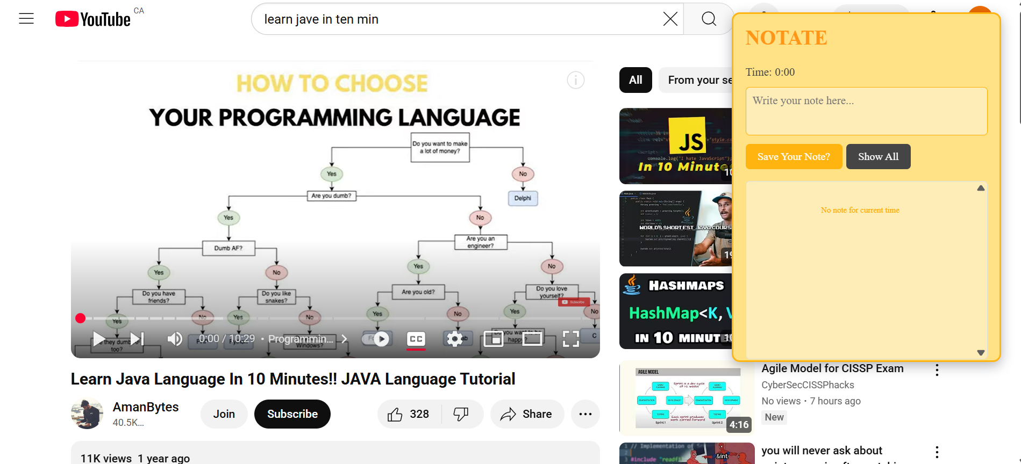Open the CyberSecCISSPhacks channel link
1021x464 pixels.
click(x=808, y=385)
